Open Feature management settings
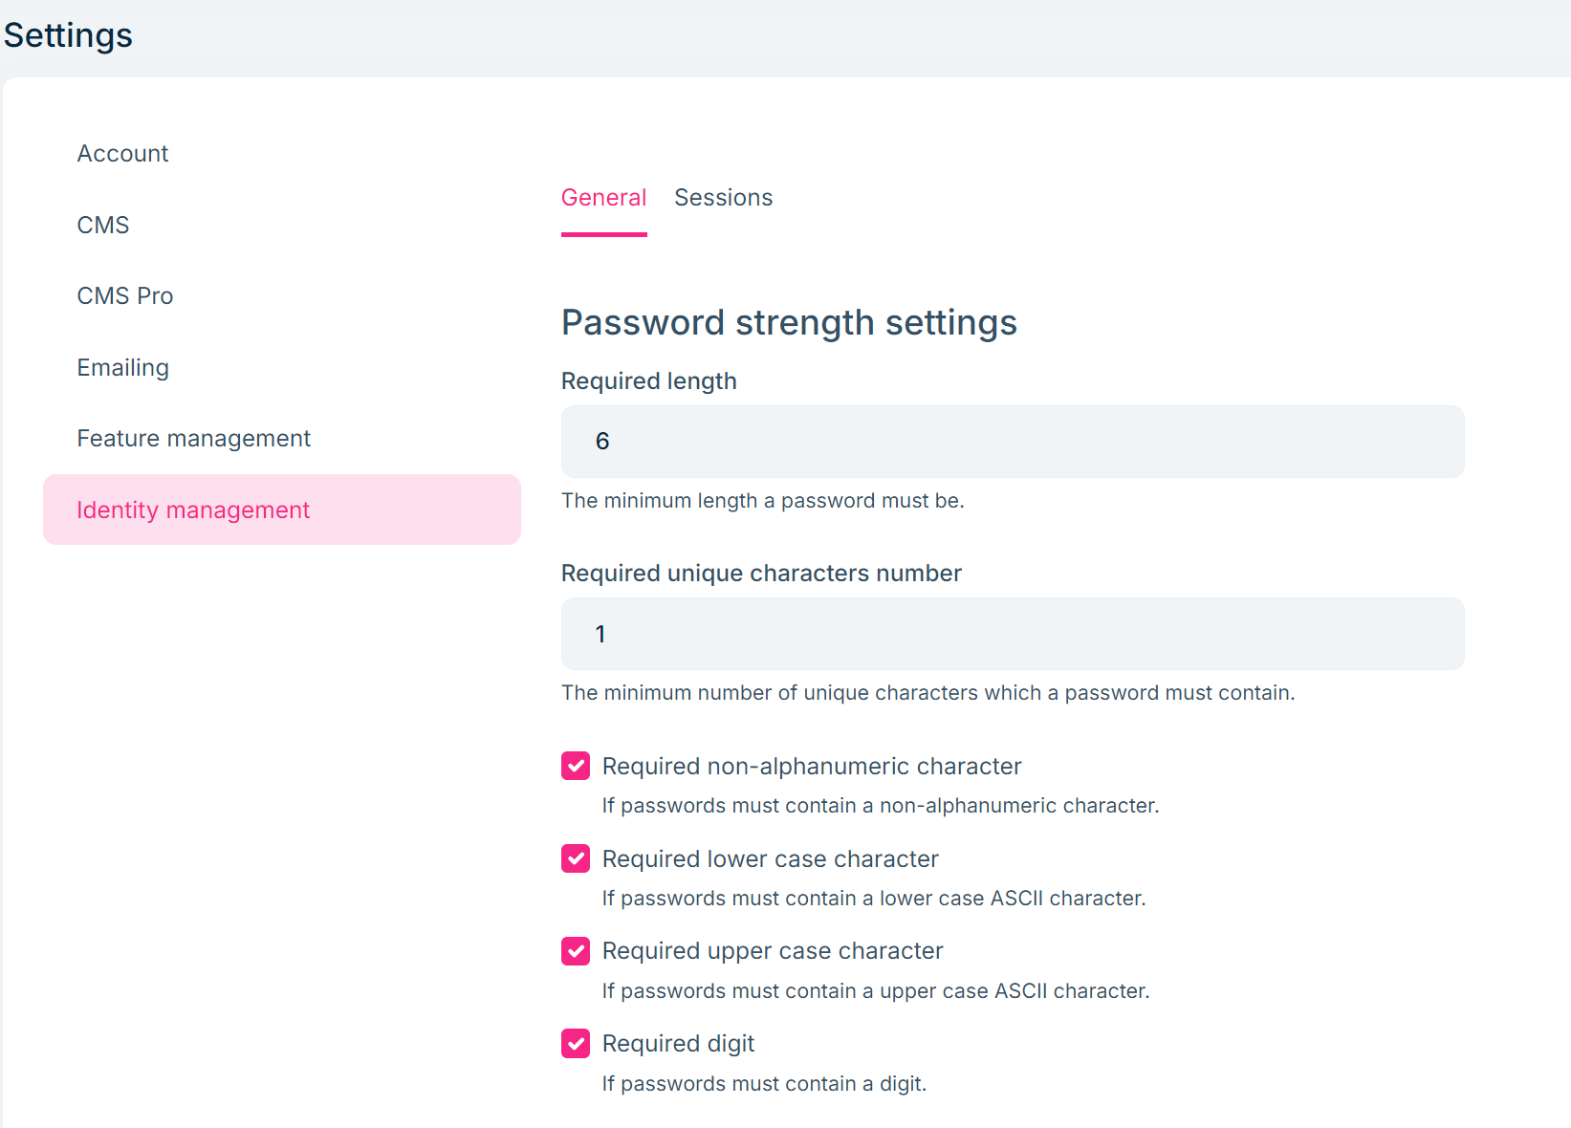The image size is (1571, 1128). 193,438
